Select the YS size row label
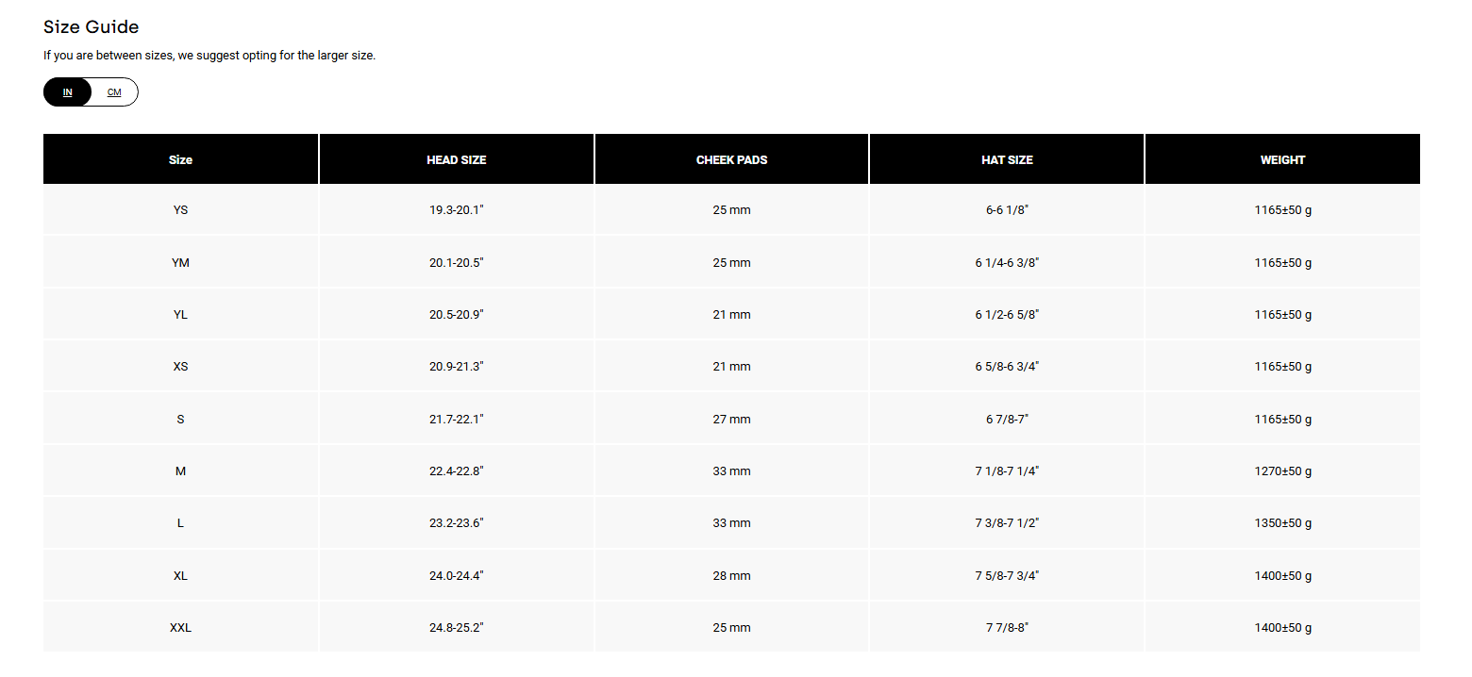The image size is (1472, 677). [x=180, y=210]
